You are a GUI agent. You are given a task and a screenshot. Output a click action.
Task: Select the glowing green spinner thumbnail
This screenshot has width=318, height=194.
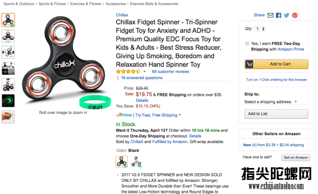point(8,101)
